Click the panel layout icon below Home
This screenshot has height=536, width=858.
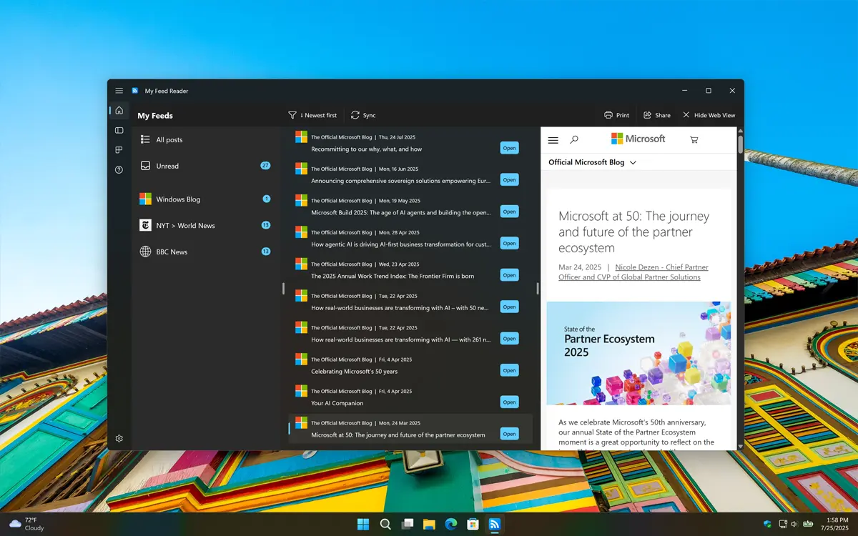[x=119, y=130]
